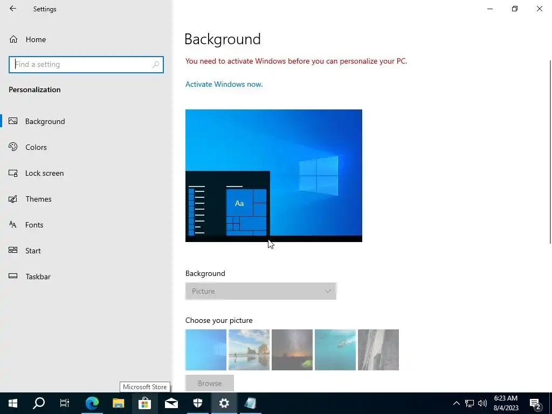552x414 pixels.
Task: Click the magnifier icon in the search box
Action: click(156, 65)
